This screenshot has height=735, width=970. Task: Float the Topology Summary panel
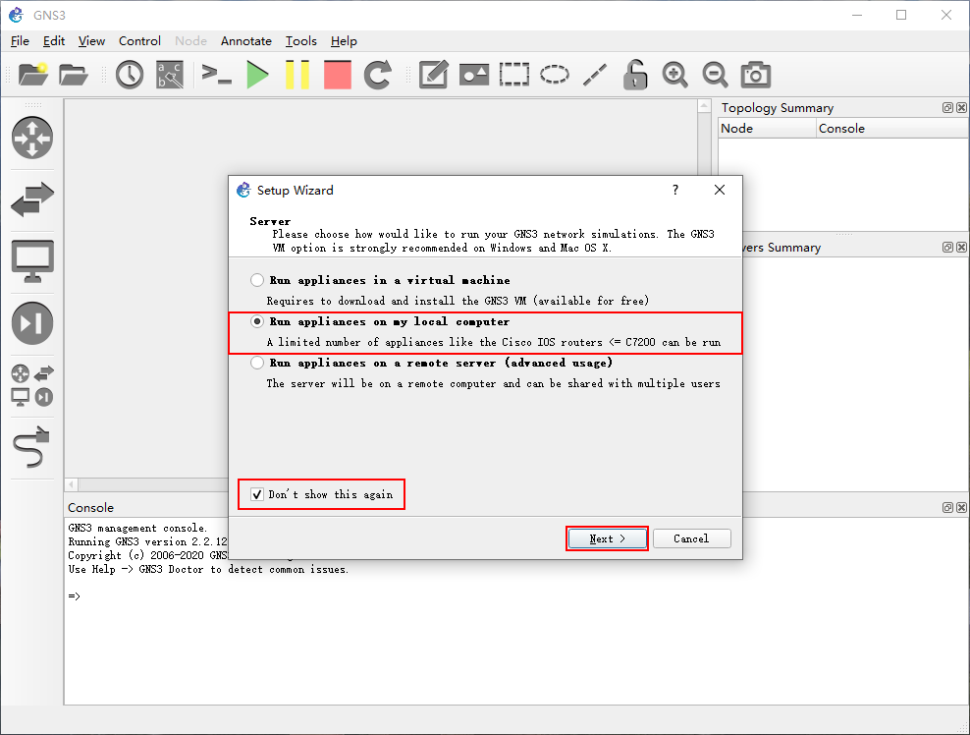point(947,108)
